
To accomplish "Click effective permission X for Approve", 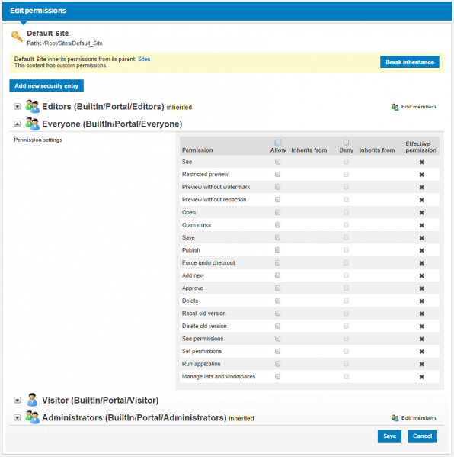I will [422, 288].
